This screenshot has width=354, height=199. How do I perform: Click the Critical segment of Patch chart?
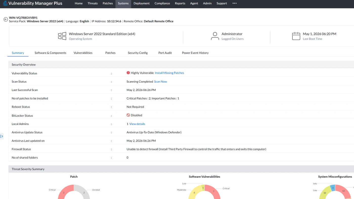click(x=64, y=193)
